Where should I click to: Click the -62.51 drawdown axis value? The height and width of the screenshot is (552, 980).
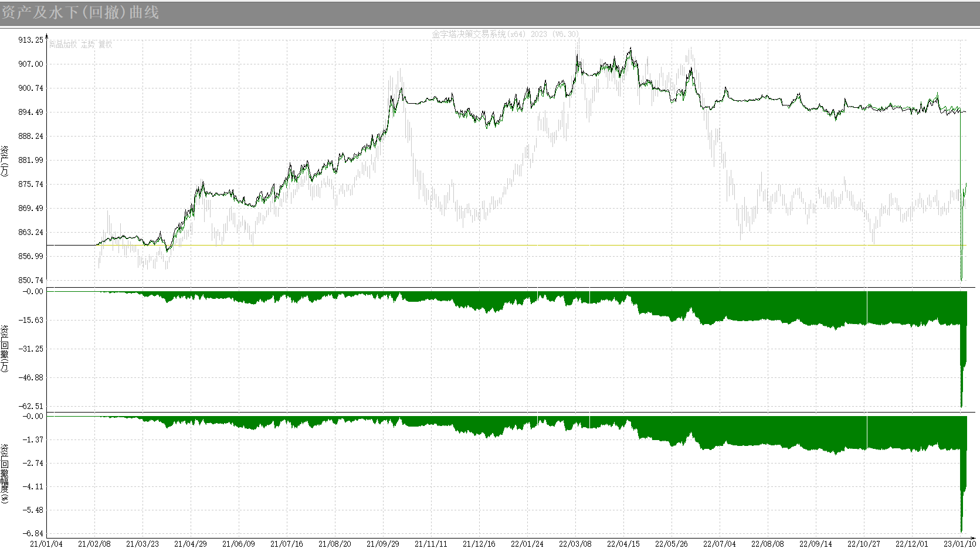[x=30, y=406]
